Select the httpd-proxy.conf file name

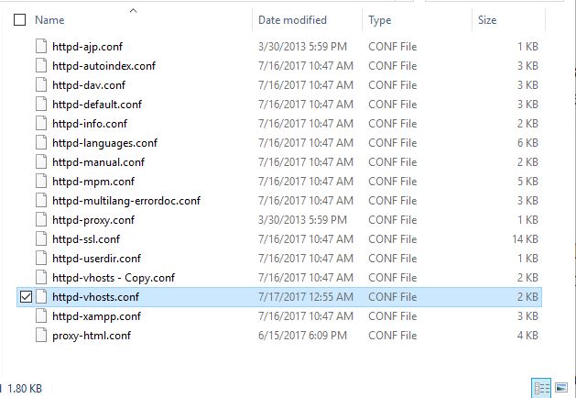(93, 220)
